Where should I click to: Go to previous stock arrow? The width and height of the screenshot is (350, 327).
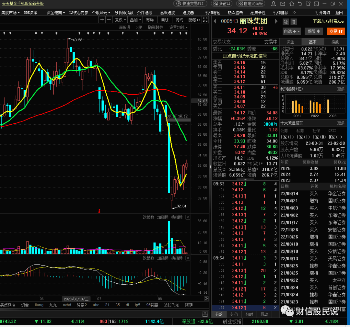click(x=215, y=21)
